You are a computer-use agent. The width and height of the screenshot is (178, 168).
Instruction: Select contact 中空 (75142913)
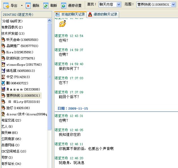tap(18, 77)
